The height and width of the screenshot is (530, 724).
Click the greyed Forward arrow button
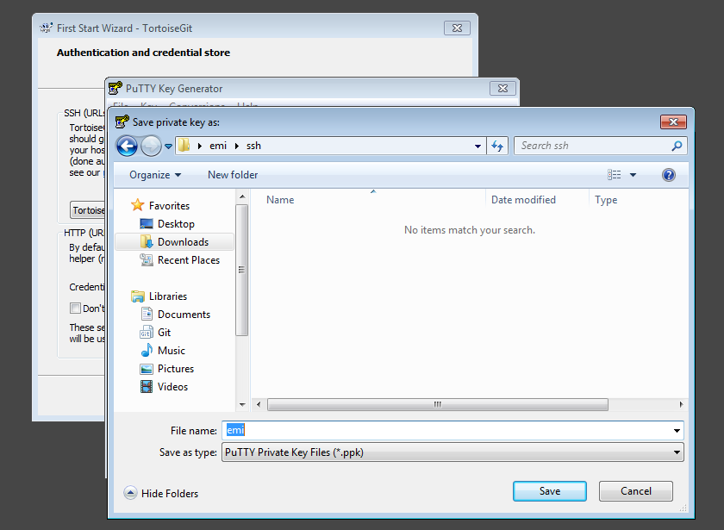[151, 147]
